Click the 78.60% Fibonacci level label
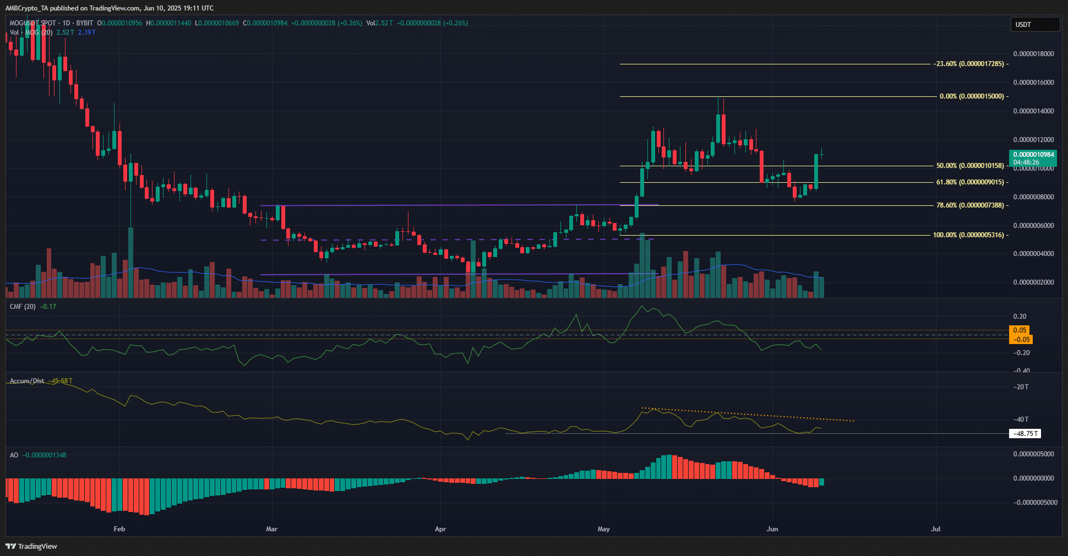1068x556 pixels. [x=970, y=205]
